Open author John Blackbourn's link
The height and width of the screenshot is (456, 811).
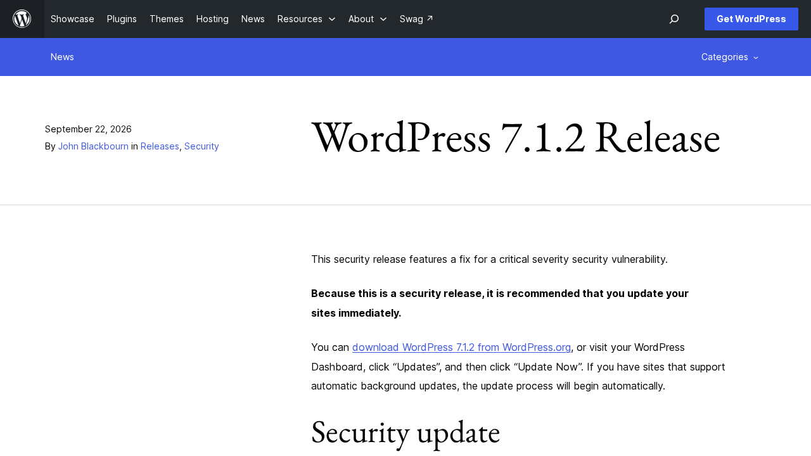tap(93, 146)
